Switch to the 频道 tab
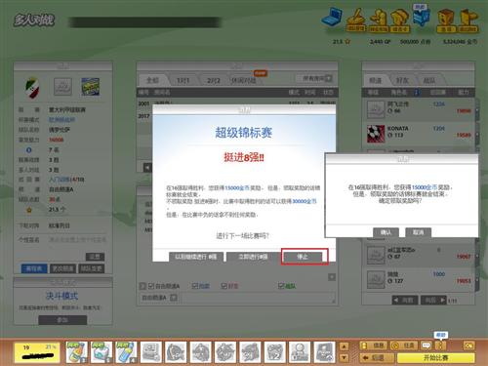Screen dimensions: 488x366 tap(376, 80)
